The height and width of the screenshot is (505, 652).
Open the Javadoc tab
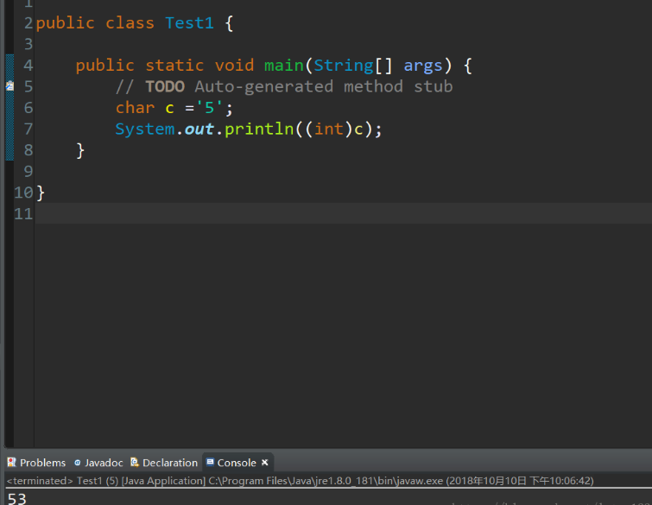[x=103, y=463]
